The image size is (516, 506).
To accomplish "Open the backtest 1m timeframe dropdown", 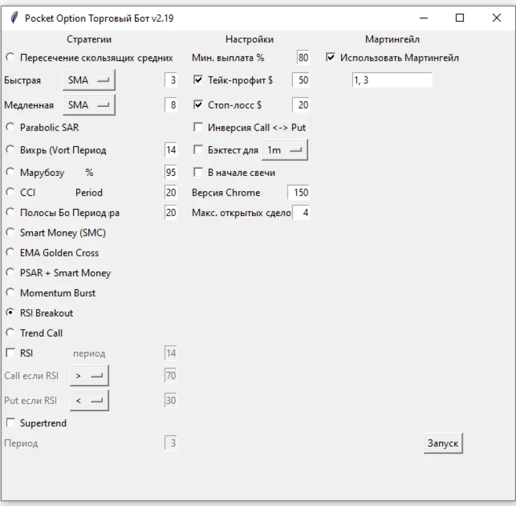I will pyautogui.click(x=284, y=150).
